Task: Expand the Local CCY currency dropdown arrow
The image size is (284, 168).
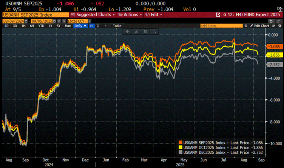Action: click(90, 21)
